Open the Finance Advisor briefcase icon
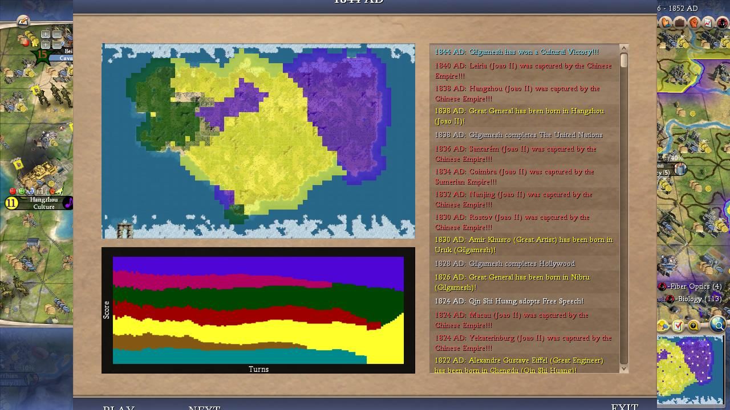Screen dimensions: 730x410 [680, 23]
